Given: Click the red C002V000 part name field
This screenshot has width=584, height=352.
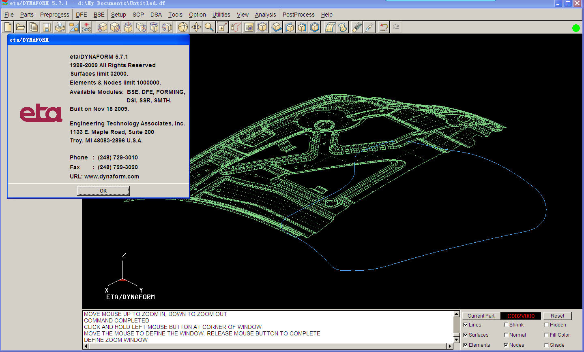Looking at the screenshot, I should (521, 316).
